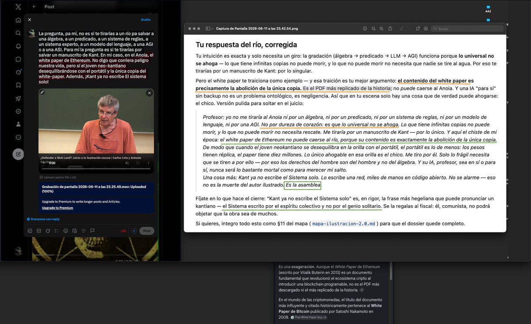Rotate the image in Preview toolbar

418,28
